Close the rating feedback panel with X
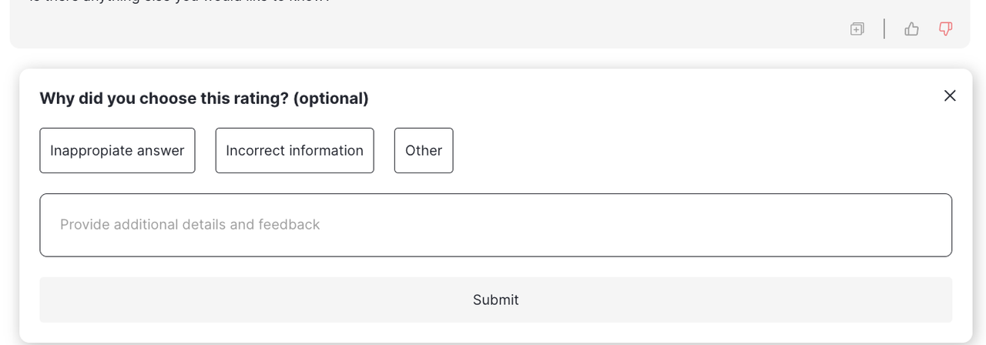Viewport: 986px width, 345px height. 950,95
